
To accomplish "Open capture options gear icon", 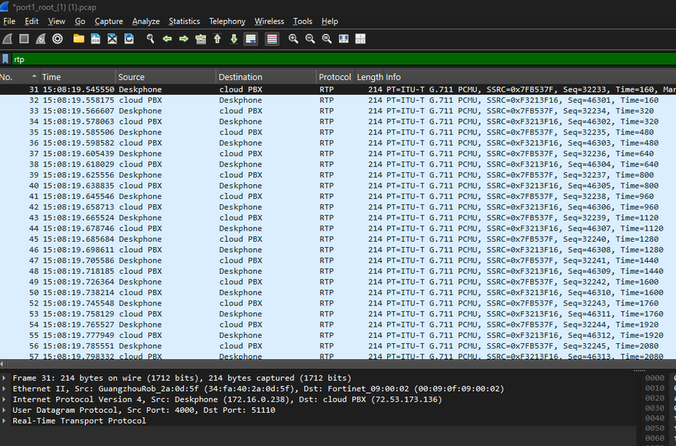I will point(57,38).
